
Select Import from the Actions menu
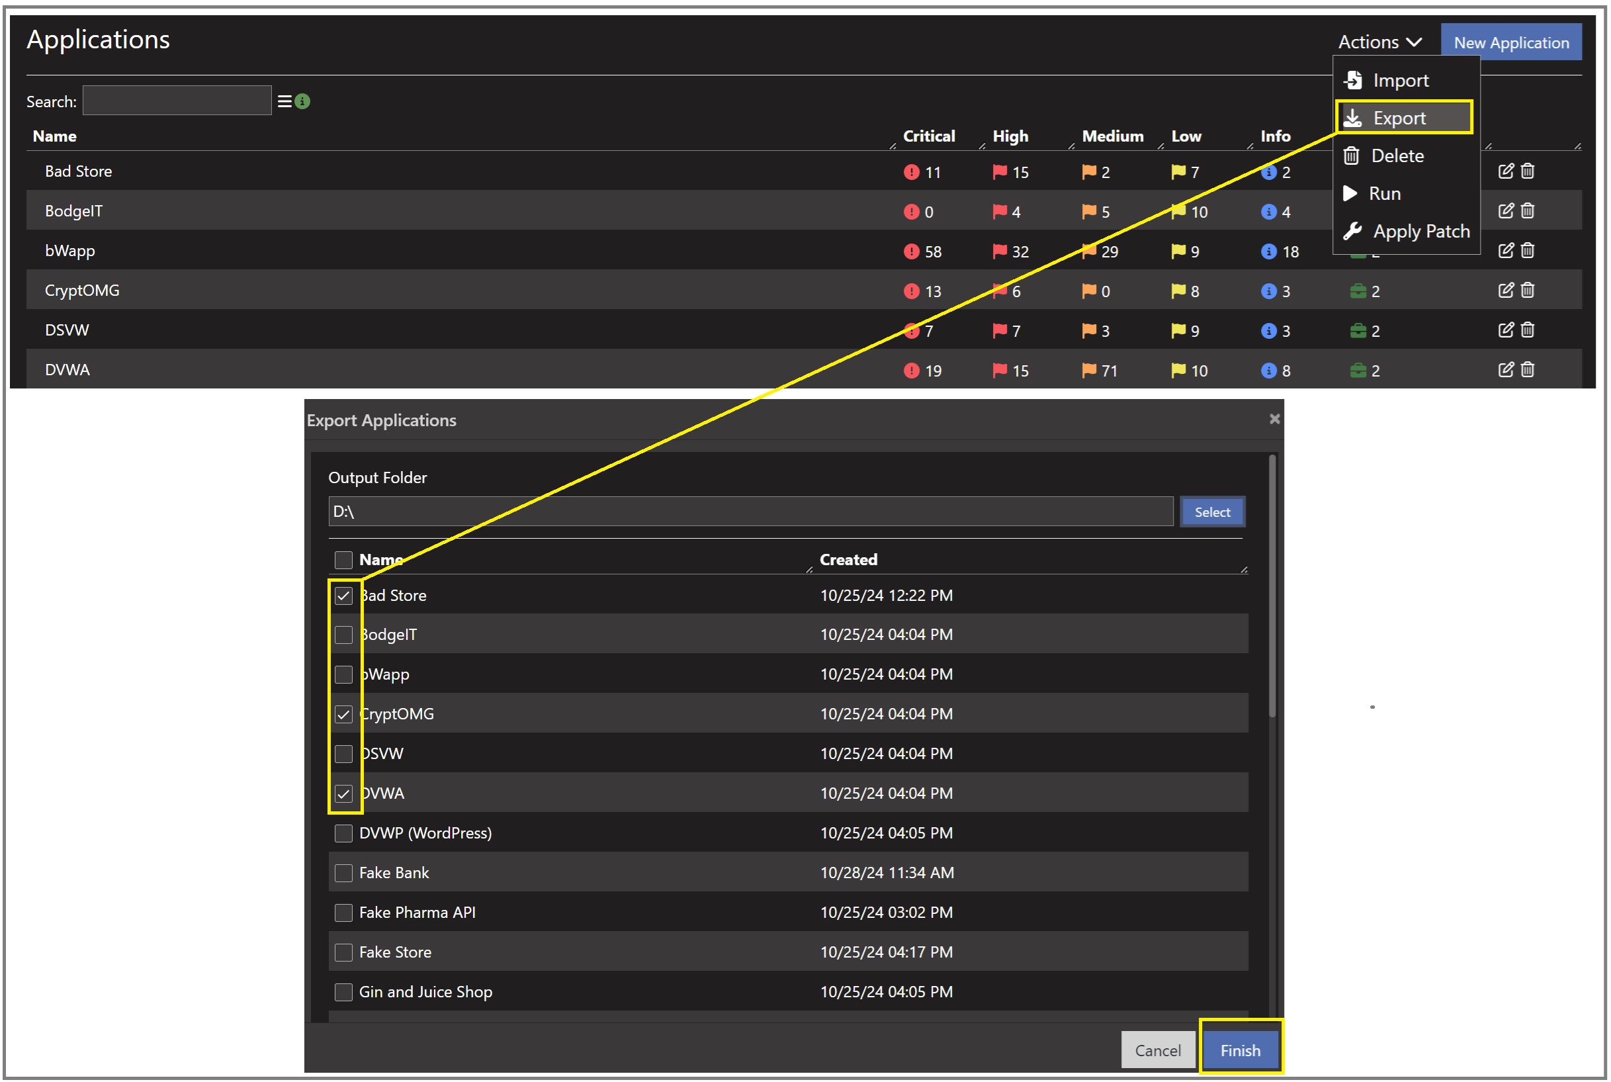1401,80
